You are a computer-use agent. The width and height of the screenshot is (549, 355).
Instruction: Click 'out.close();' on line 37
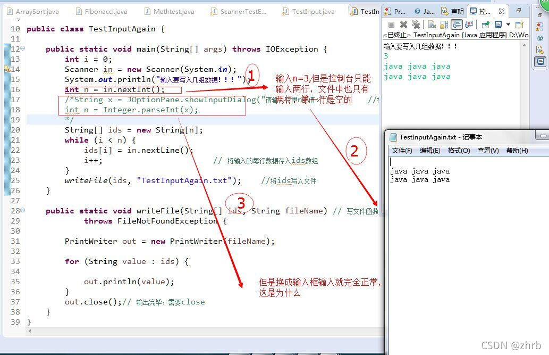(x=93, y=302)
